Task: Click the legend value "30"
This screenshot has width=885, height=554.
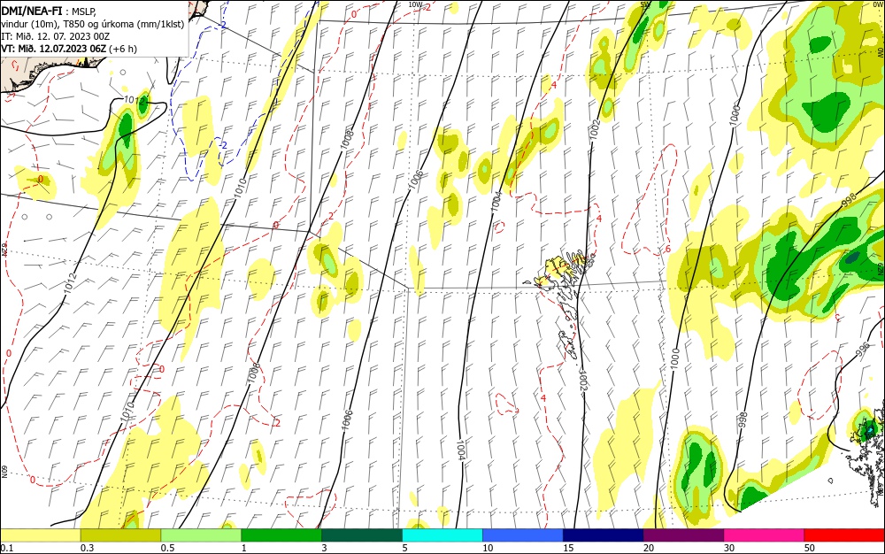Action: (x=729, y=548)
